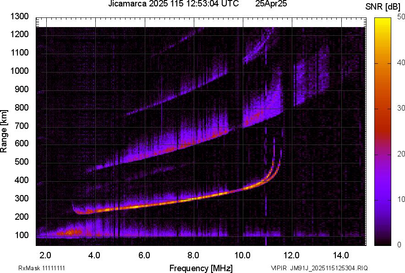Click the y-axis tick label '1100'
This screenshot has height=273, width=405.
point(19,52)
